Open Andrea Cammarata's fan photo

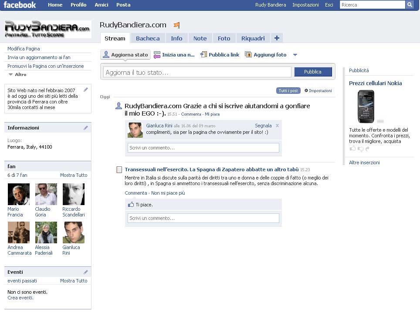click(x=18, y=232)
